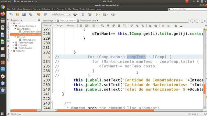Switch editor to History view
This screenshot has height=116, width=207.
[x=71, y=25]
